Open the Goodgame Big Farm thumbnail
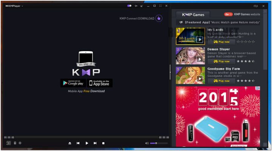 pos(190,75)
